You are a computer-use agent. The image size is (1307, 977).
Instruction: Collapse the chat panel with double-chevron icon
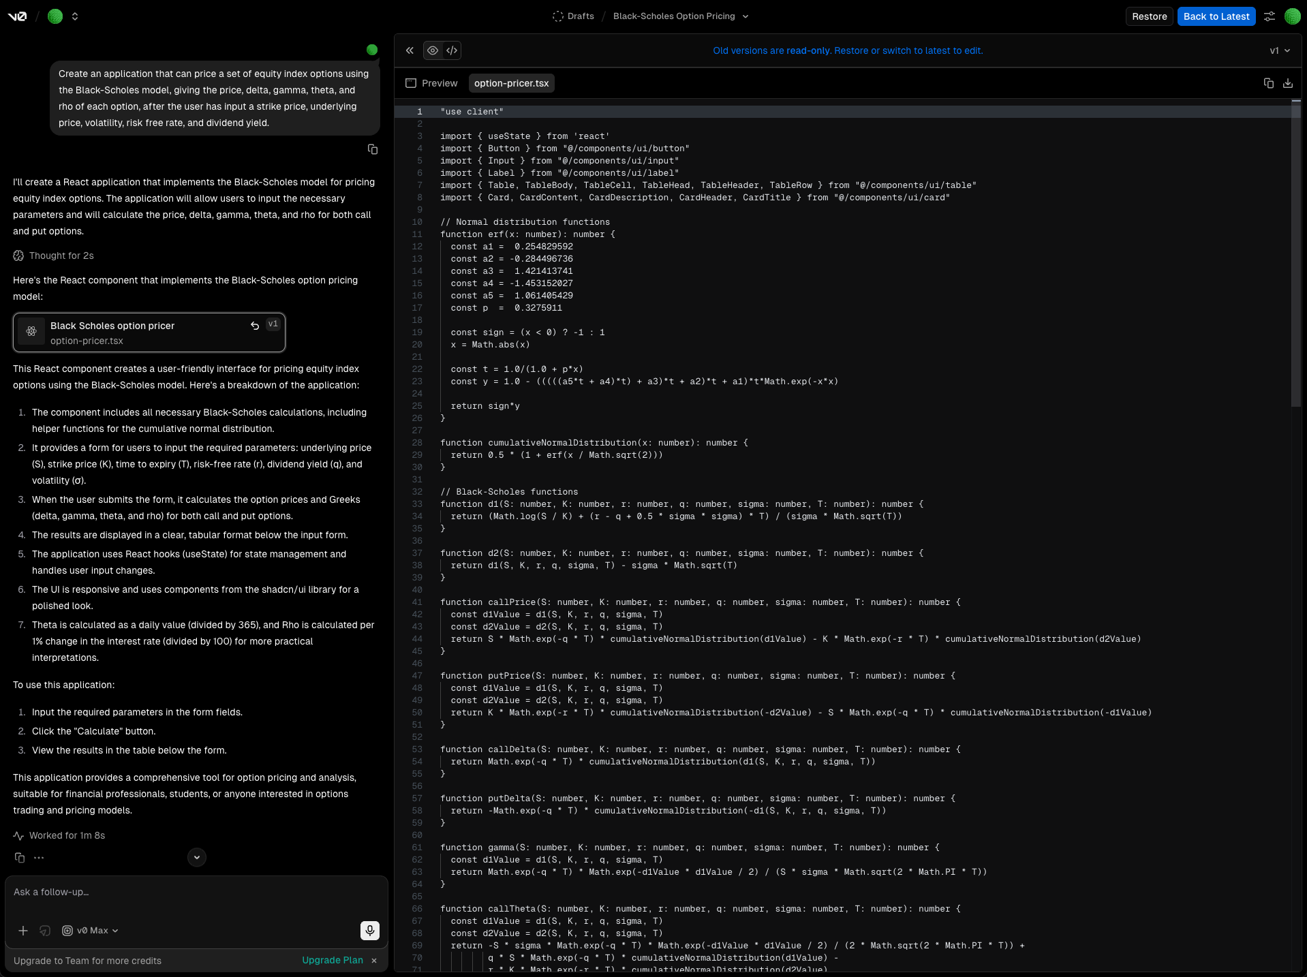pyautogui.click(x=410, y=50)
